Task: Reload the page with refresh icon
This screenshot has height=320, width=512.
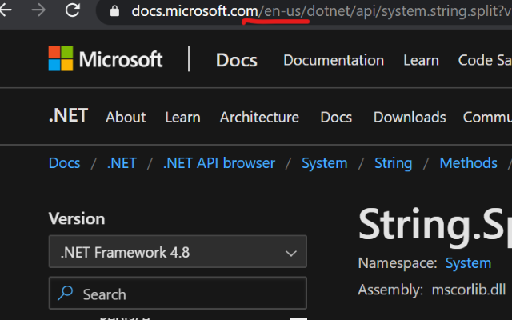Action: point(73,10)
